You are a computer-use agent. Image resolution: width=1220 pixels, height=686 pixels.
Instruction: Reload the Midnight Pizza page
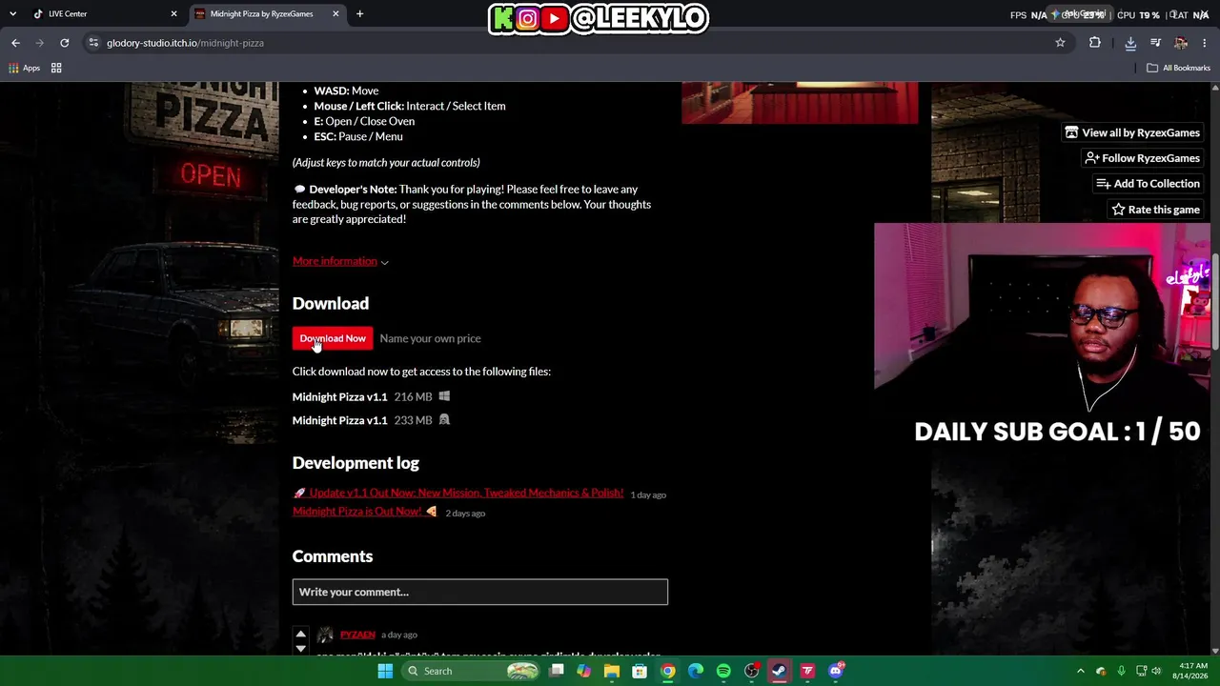64,43
